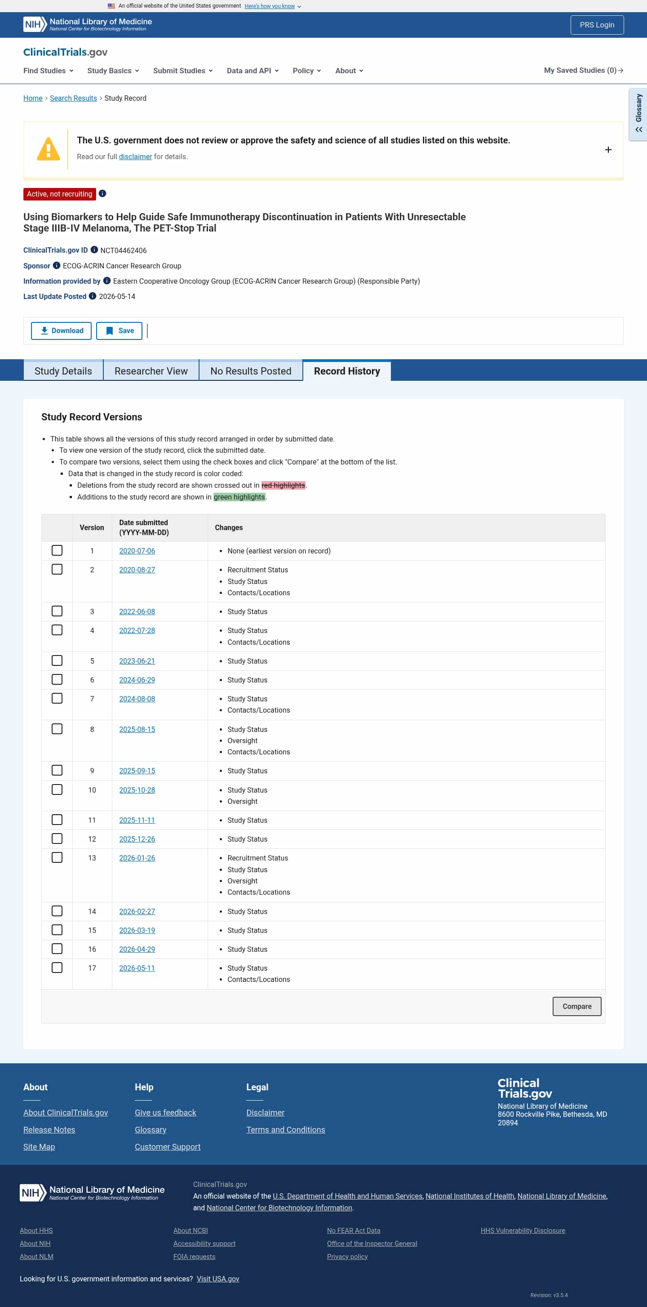Click the study ID text NCT04462406
The width and height of the screenshot is (647, 1307).
click(123, 250)
